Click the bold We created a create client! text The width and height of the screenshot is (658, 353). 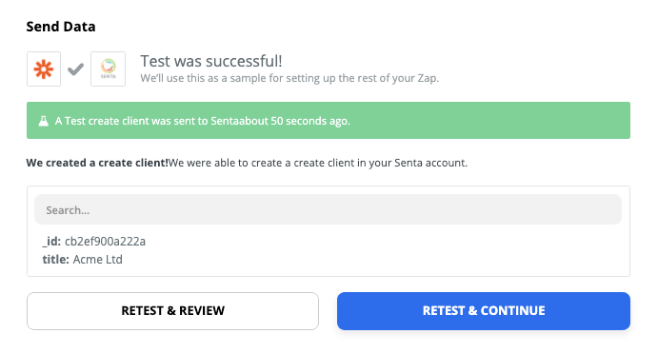[x=97, y=163]
